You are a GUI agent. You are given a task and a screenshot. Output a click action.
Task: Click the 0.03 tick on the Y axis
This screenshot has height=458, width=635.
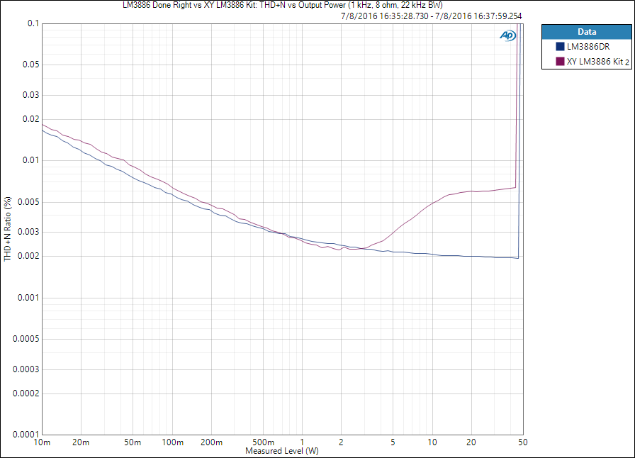point(30,95)
